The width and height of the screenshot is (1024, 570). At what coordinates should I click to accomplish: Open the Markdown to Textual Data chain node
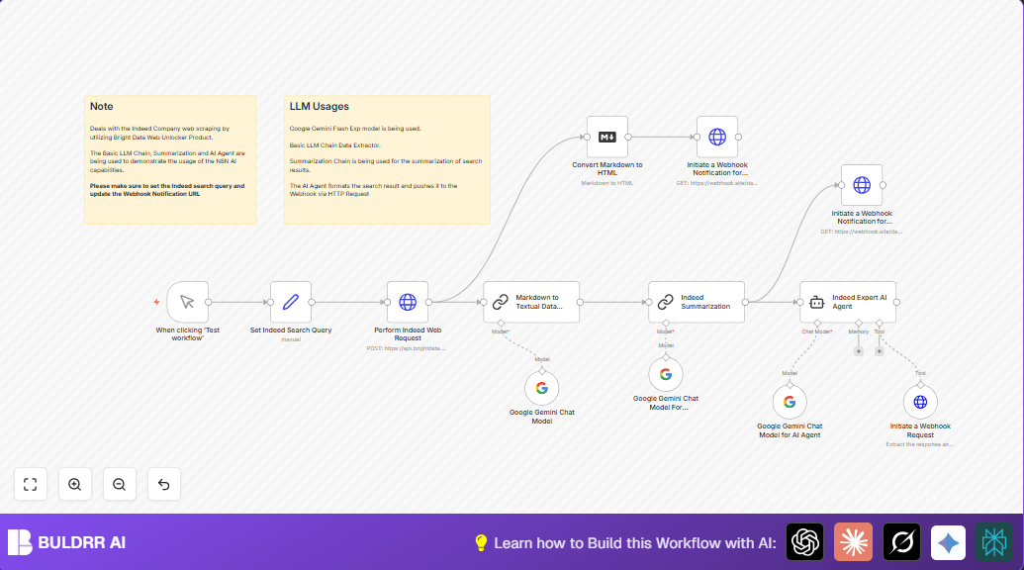click(x=531, y=302)
